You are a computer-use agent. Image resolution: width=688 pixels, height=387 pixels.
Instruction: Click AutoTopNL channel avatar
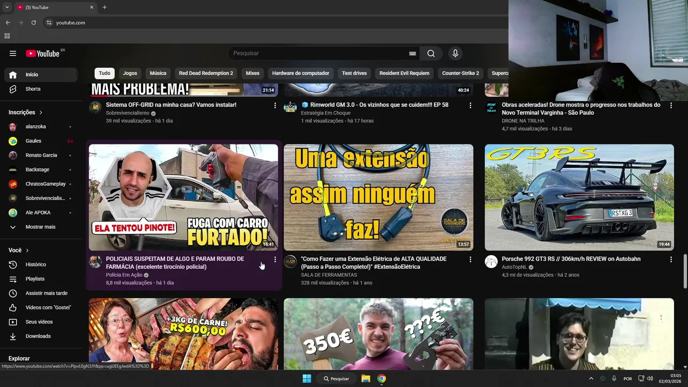point(491,262)
